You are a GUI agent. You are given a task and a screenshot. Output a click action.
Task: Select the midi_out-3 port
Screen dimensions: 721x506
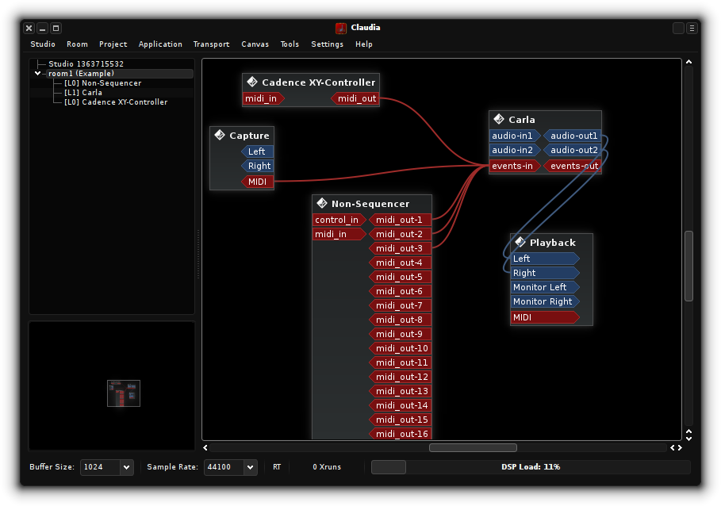pos(400,248)
